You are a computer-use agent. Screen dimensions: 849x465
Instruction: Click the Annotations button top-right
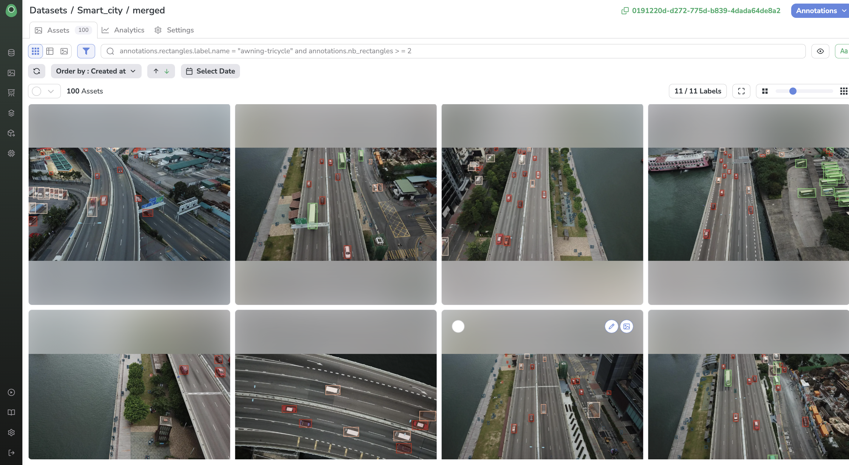coord(816,11)
